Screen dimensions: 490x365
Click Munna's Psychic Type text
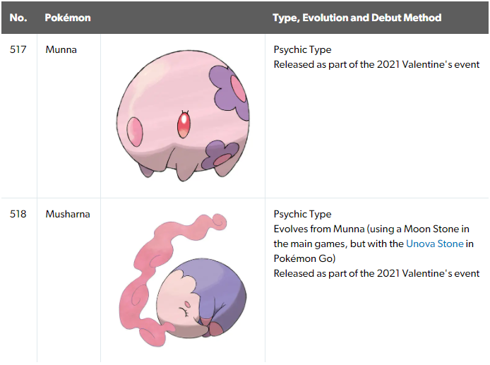point(302,49)
